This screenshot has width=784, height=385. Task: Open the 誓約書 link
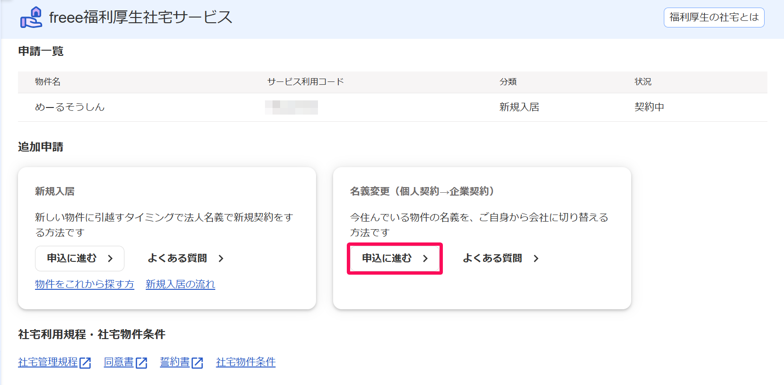(x=175, y=362)
